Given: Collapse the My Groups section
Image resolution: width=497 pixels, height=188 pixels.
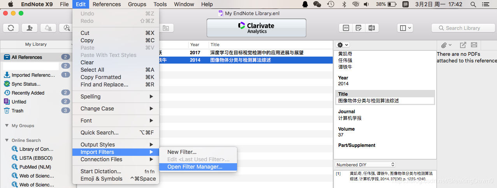Looking at the screenshot, I should (7, 126).
